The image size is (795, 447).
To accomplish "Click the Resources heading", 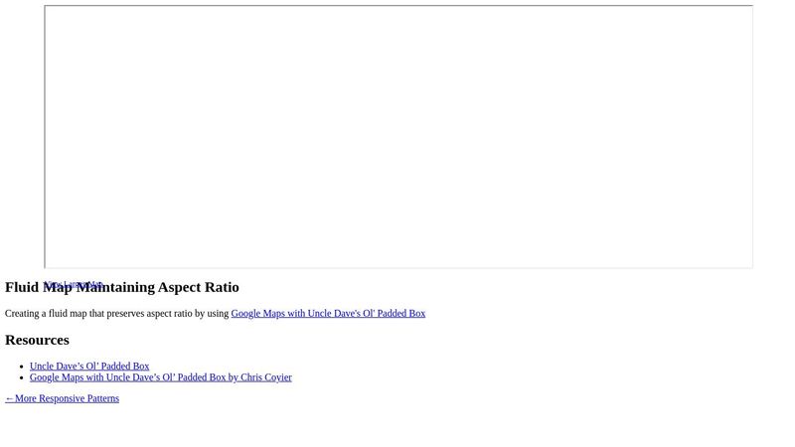I will click(x=37, y=340).
